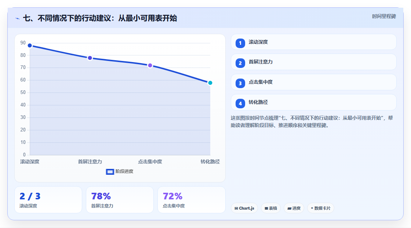
Task: Click the 时间里程碑 label in the header
Action: pyautogui.click(x=384, y=16)
